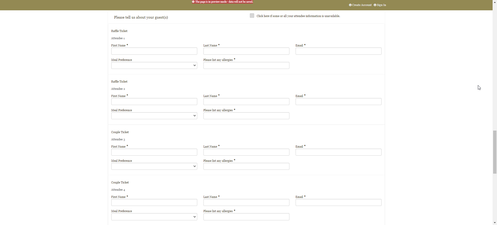Click the scrollbar up arrow
Viewport: 497px width, 225px height.
495,2
